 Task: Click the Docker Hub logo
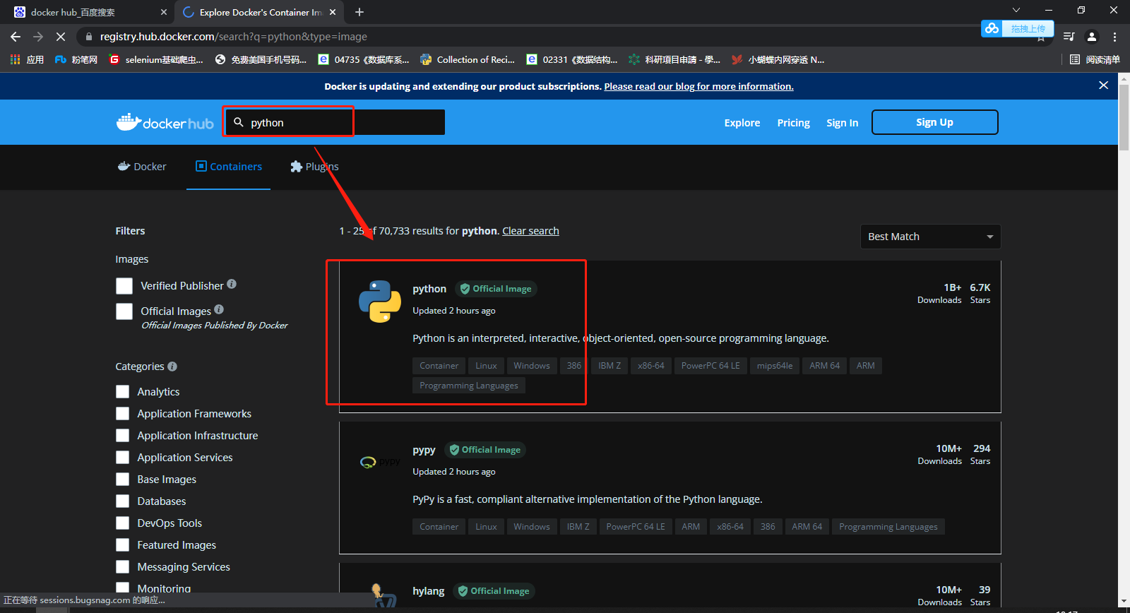coord(165,122)
